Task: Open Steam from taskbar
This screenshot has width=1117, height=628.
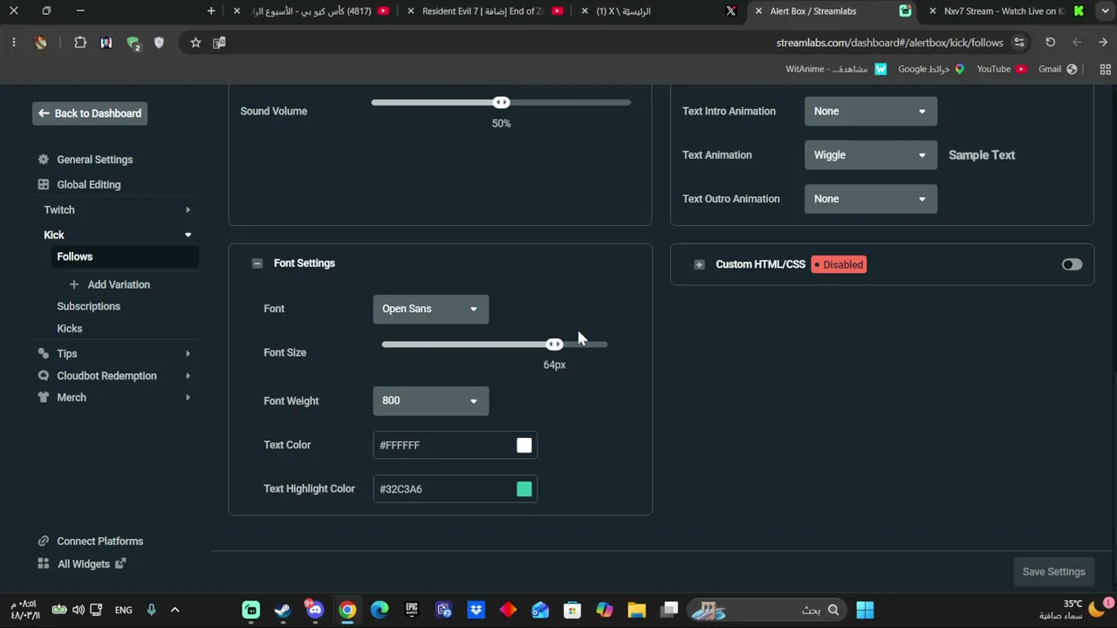Action: click(x=283, y=611)
